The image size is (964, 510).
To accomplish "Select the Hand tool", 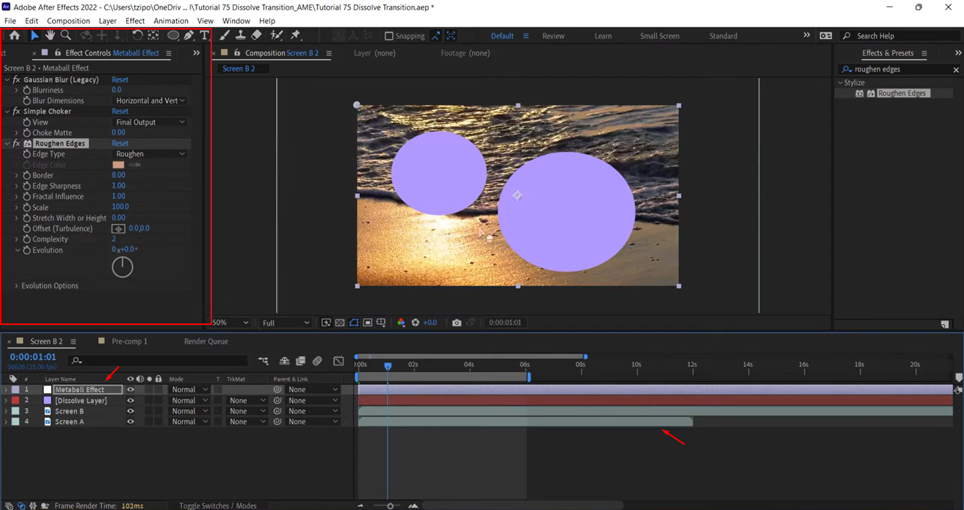I will [x=50, y=35].
